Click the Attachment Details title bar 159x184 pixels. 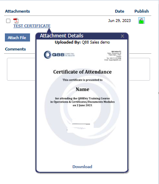[x=82, y=36]
